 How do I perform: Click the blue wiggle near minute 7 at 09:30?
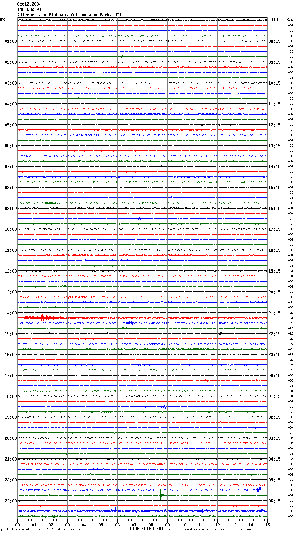tap(140, 219)
